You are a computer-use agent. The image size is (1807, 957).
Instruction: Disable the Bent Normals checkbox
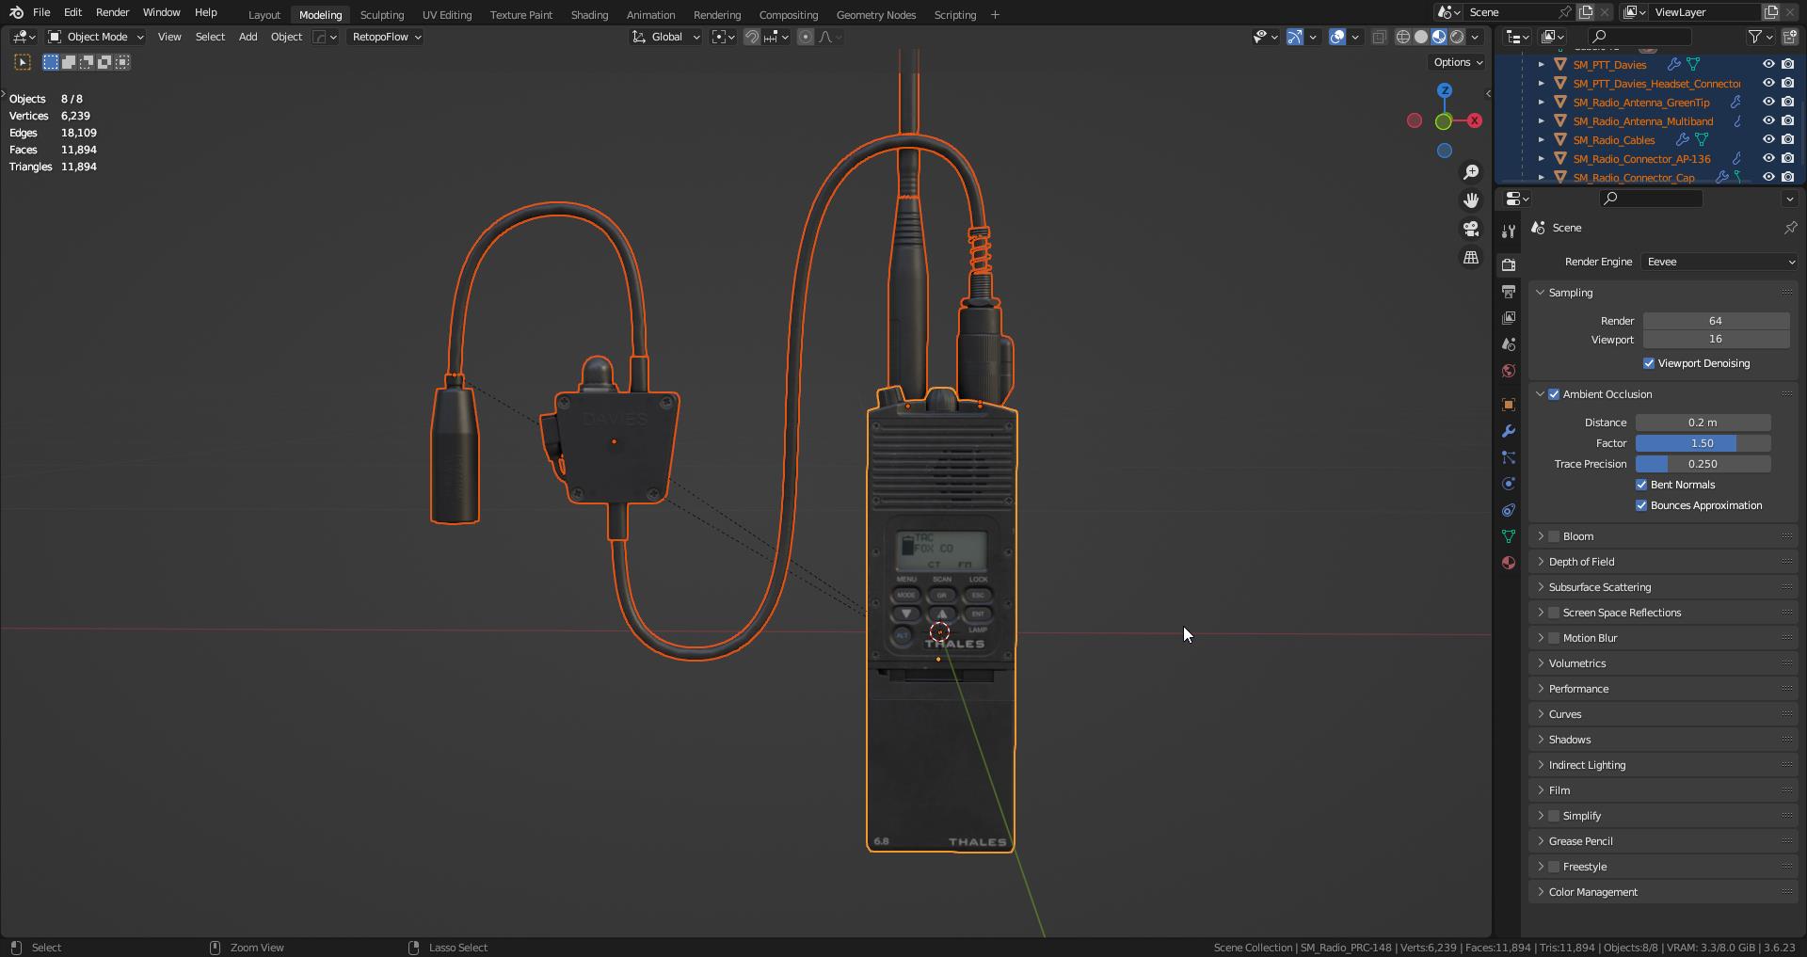(1641, 485)
